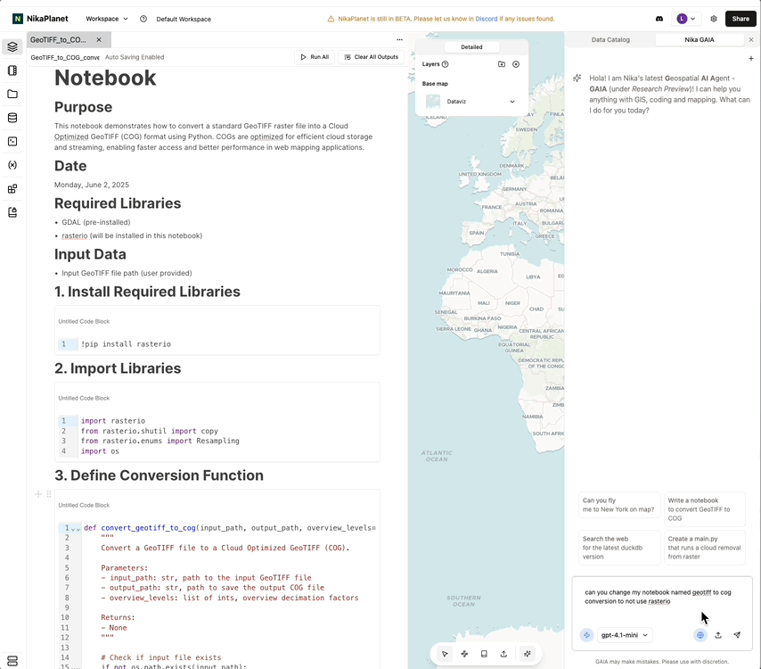Open the notebook icon in left sidebar
The image size is (761, 669).
12,70
